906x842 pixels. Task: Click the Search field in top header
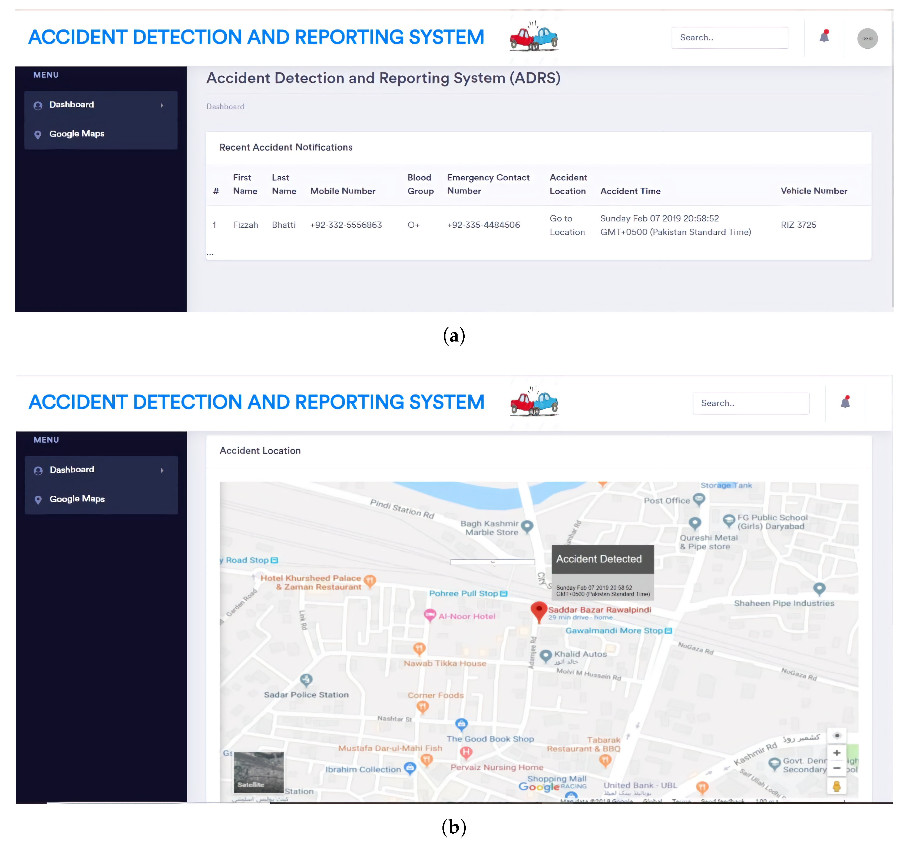[729, 38]
